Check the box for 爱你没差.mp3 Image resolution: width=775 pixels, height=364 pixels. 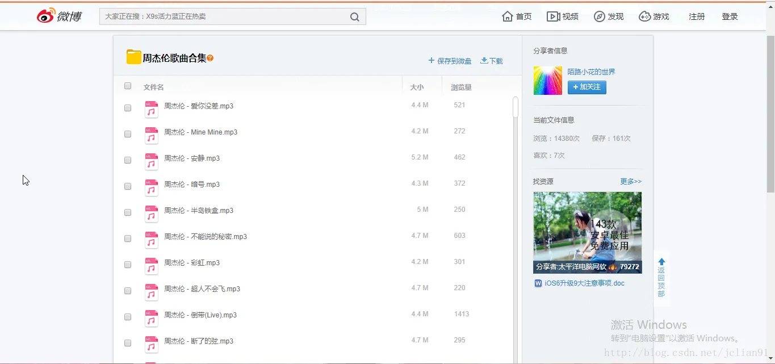click(128, 108)
